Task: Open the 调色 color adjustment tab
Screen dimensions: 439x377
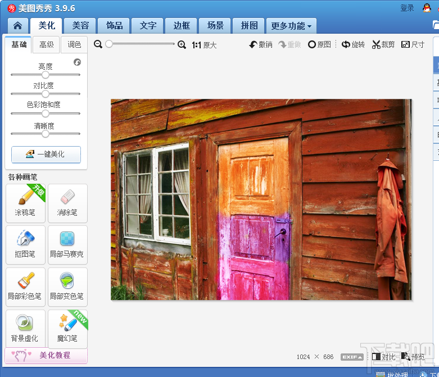Action: [74, 44]
